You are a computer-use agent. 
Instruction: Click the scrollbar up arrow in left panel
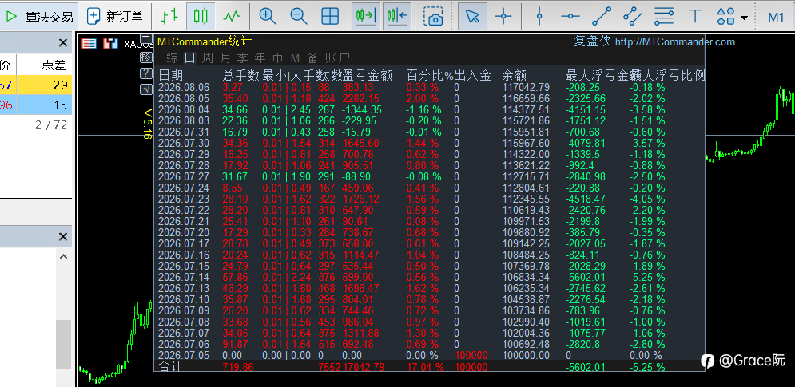[63, 257]
